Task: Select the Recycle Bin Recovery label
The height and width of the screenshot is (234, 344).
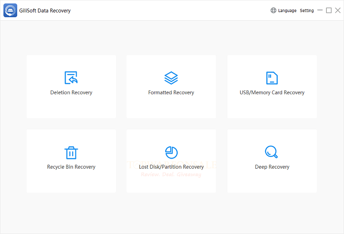Action: 71,167
